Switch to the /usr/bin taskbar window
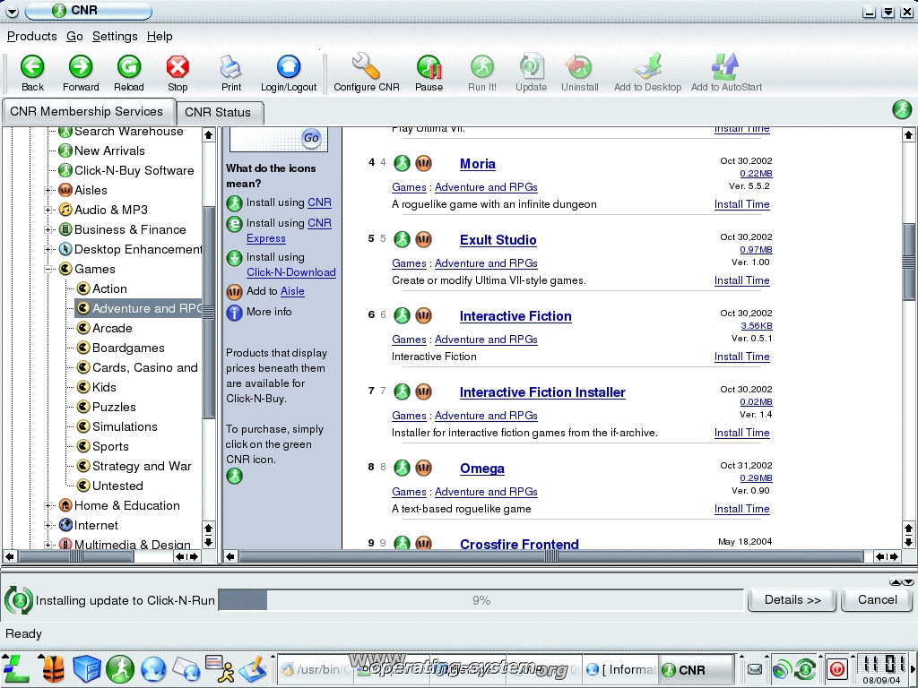The width and height of the screenshot is (918, 688). click(x=315, y=669)
